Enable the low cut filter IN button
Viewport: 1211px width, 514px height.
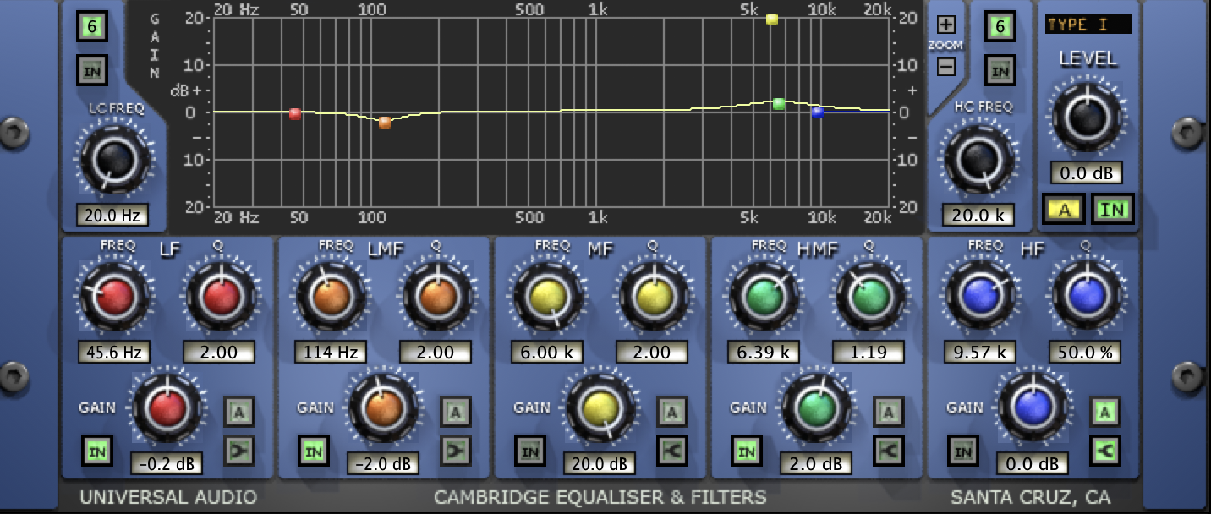pos(91,70)
